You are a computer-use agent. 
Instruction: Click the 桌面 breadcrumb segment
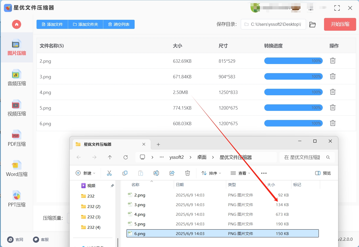coord(202,157)
